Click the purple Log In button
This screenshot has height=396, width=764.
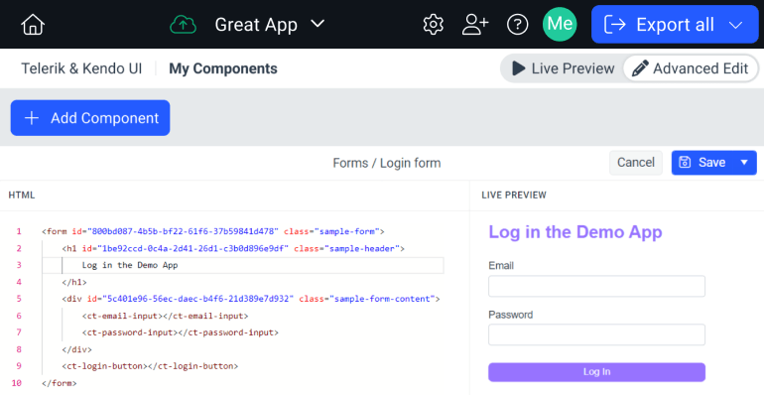click(x=596, y=371)
